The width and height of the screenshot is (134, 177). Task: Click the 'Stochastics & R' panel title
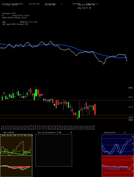click(110, 132)
